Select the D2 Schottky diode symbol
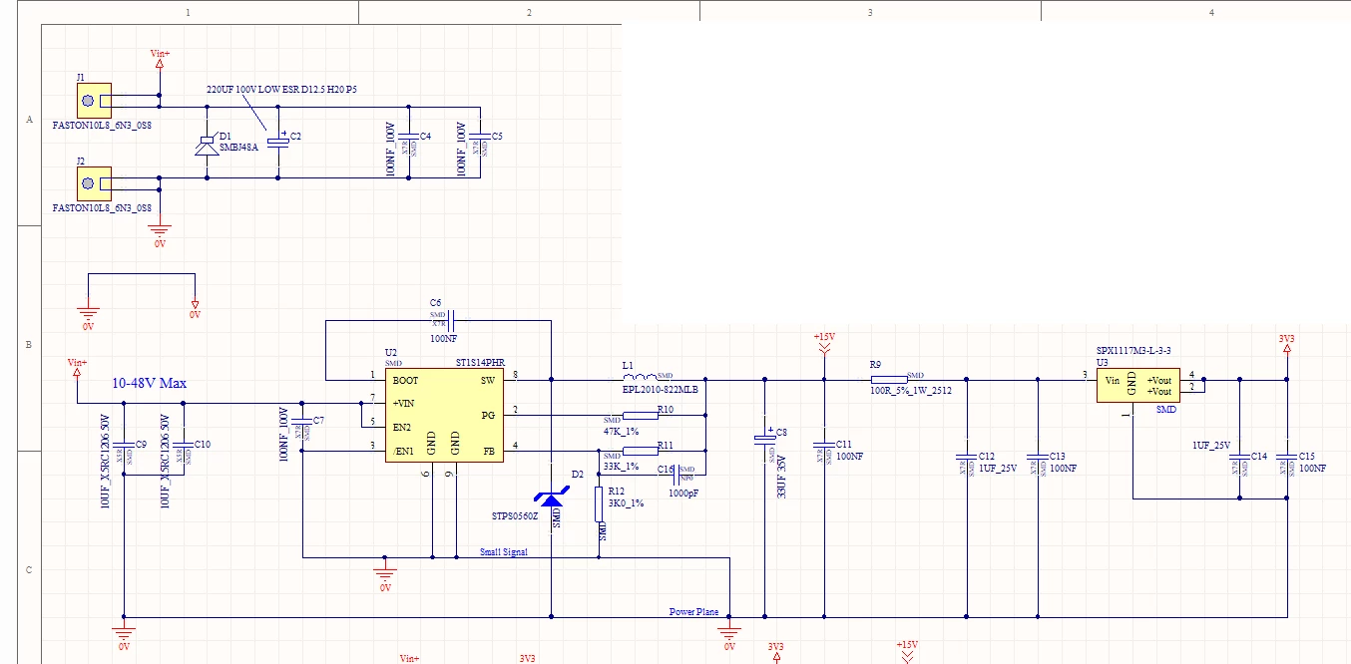 click(x=551, y=497)
